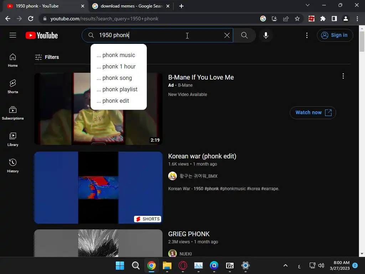Close the 'download memes' tab

click(x=168, y=6)
